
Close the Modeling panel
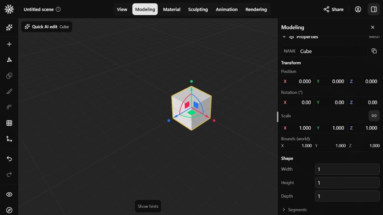coord(372,27)
